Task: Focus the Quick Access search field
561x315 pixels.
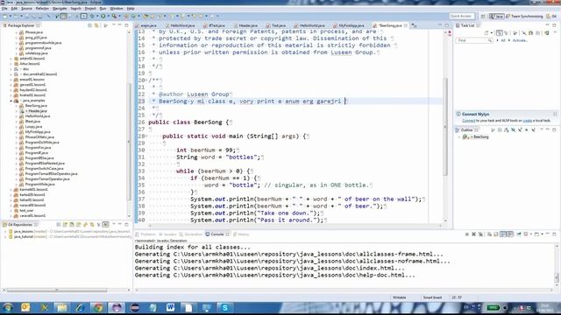Action: click(462, 16)
